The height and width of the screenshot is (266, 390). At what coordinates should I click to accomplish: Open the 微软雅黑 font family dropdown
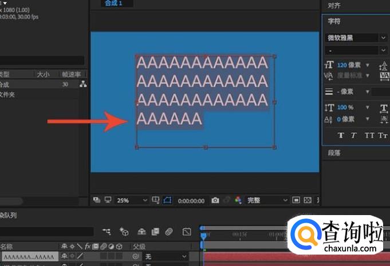click(x=356, y=38)
